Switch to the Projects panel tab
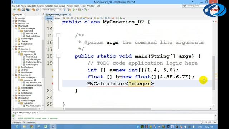The image size is (229, 129). point(18,15)
